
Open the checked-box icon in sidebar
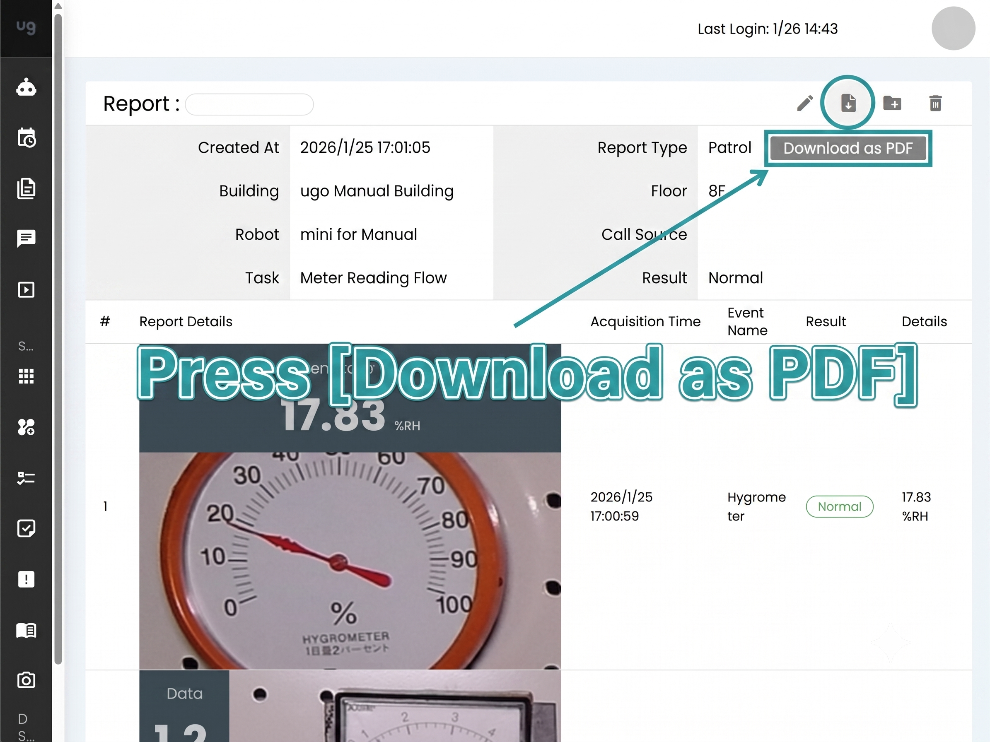[26, 528]
